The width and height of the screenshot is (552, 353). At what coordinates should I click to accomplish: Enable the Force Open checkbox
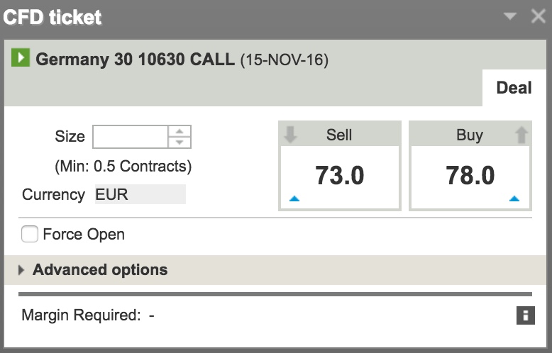[x=30, y=234]
